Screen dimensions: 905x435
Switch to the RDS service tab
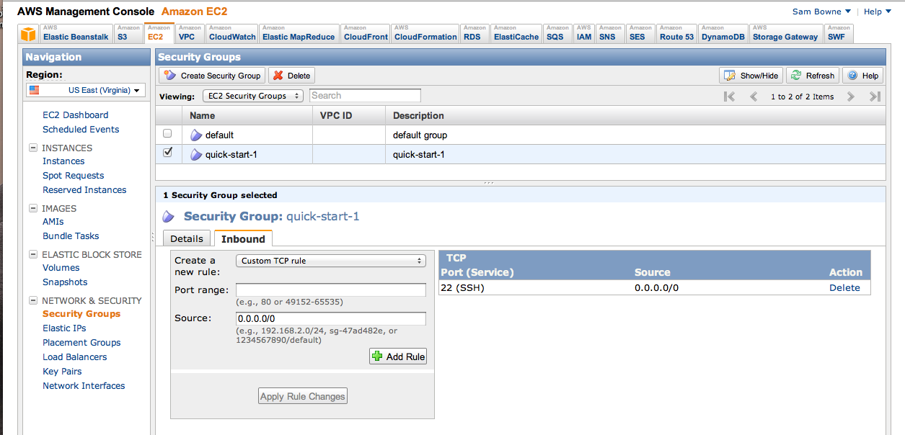tap(474, 34)
